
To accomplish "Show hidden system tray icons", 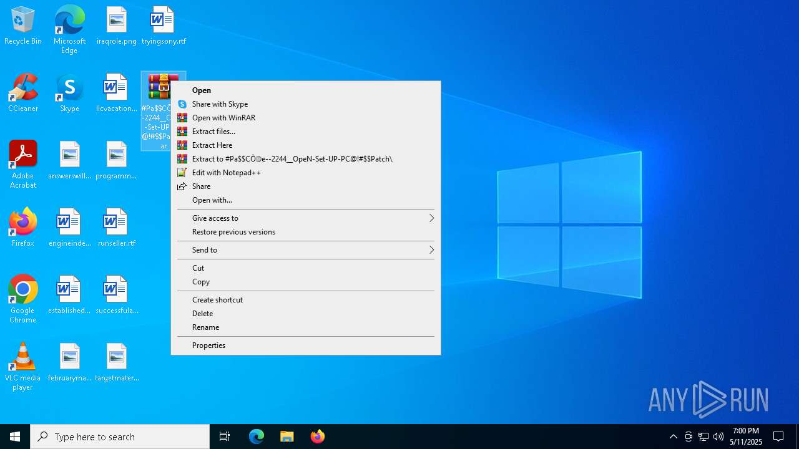I will [x=673, y=437].
